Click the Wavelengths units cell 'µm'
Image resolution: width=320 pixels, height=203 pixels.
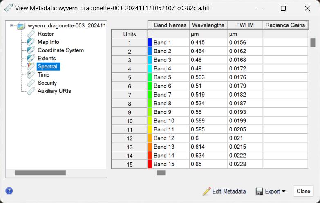(208, 34)
